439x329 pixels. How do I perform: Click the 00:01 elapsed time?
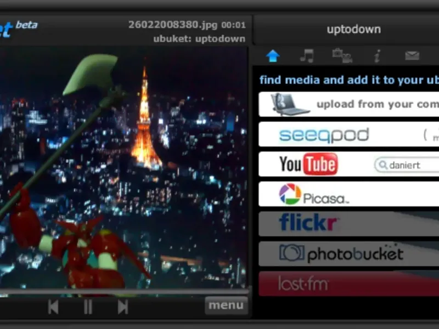[234, 25]
